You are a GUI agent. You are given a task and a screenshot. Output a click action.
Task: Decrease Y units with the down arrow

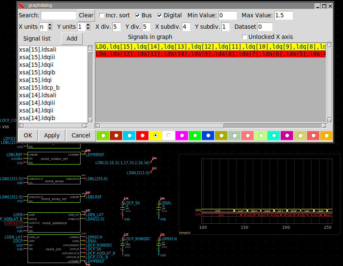click(x=88, y=29)
